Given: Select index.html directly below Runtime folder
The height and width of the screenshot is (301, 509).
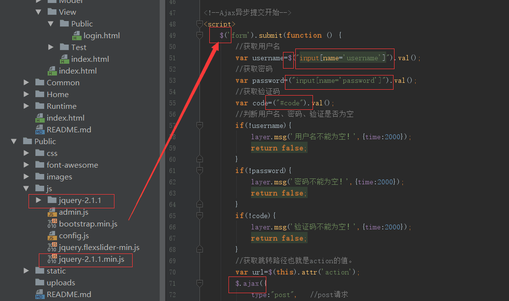Looking at the screenshot, I should pos(65,118).
